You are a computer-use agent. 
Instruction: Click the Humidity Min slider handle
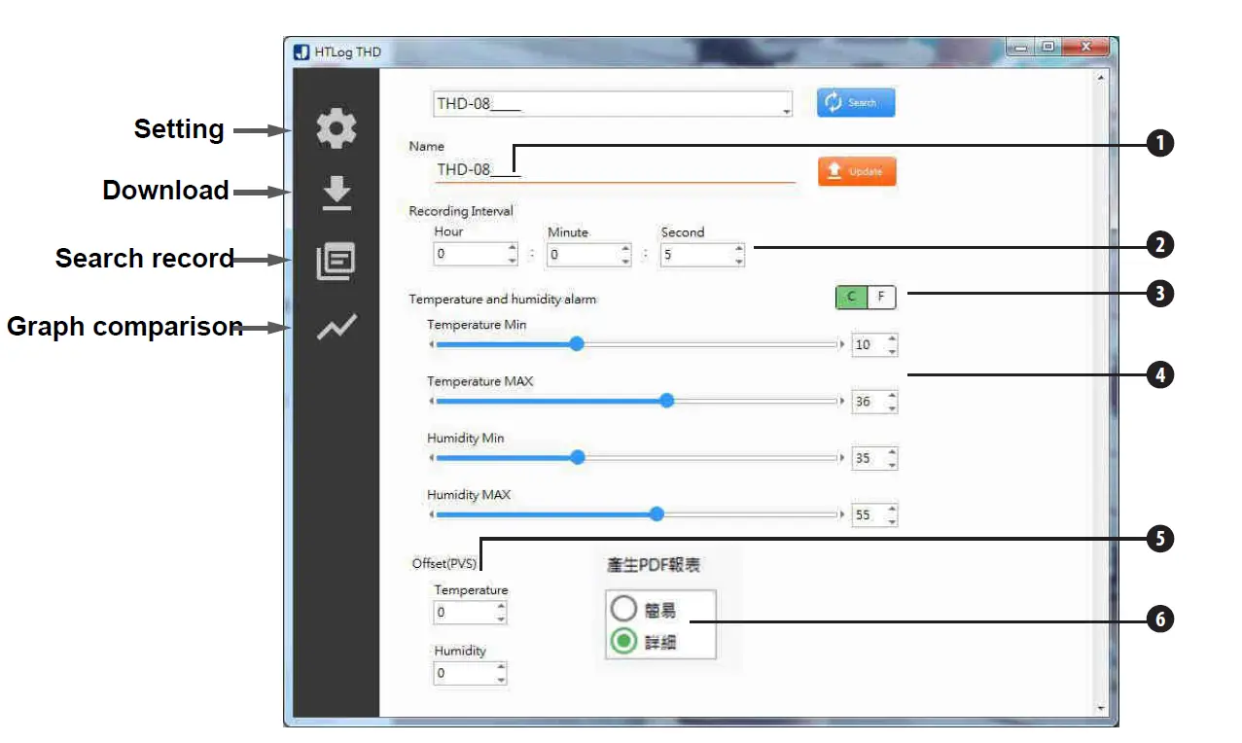[577, 457]
